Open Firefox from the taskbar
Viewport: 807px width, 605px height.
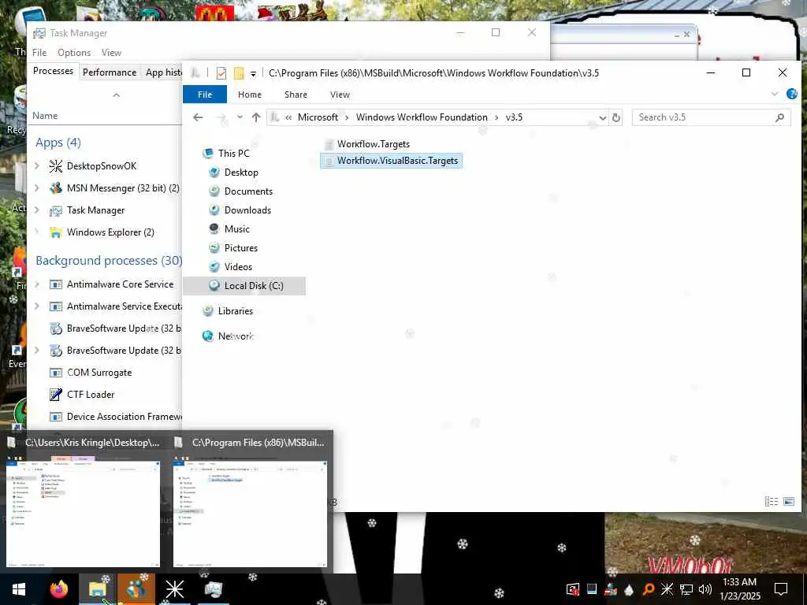pyautogui.click(x=58, y=588)
